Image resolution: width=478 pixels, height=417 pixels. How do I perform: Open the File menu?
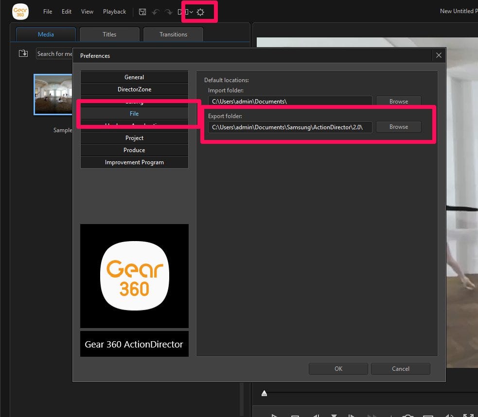pyautogui.click(x=48, y=12)
